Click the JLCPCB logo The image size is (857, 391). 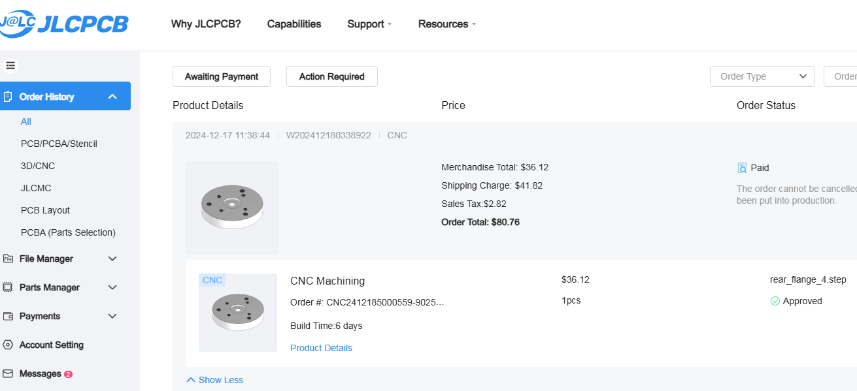(64, 23)
